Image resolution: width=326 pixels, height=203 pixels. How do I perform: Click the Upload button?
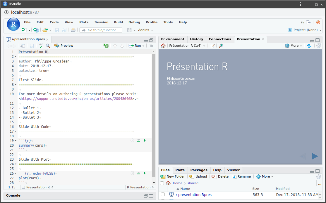click(x=198, y=177)
